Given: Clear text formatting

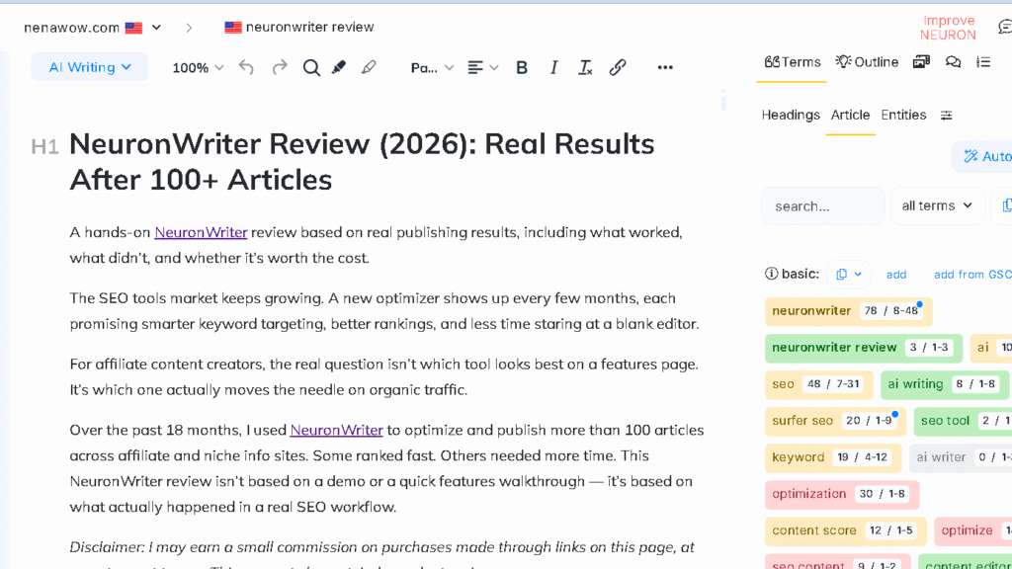Looking at the screenshot, I should tap(585, 67).
